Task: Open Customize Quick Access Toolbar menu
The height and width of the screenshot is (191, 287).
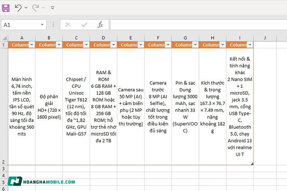Action: tap(52, 8)
